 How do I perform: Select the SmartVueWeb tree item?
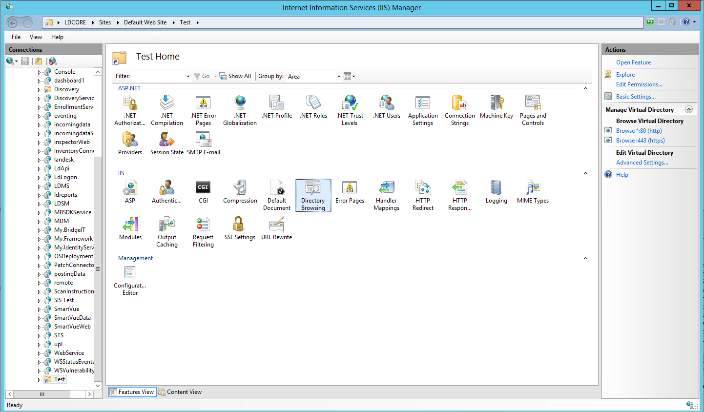click(72, 327)
